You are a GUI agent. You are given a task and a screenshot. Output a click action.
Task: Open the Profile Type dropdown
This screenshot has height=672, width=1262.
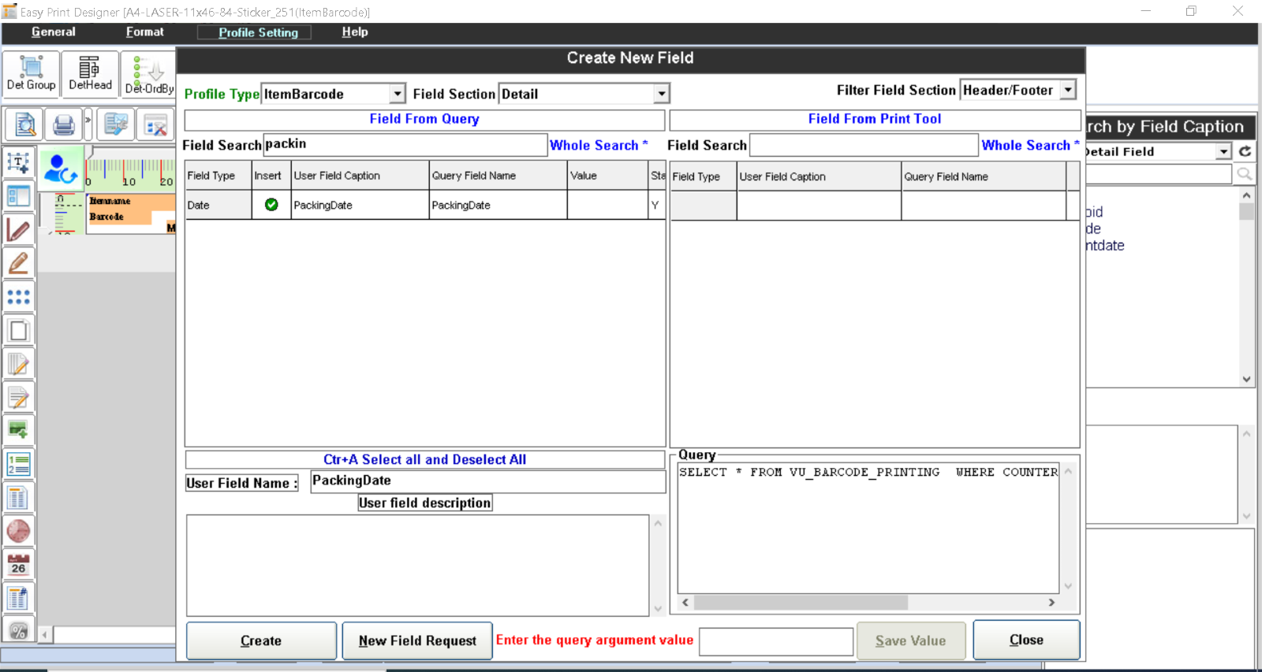pyautogui.click(x=398, y=94)
